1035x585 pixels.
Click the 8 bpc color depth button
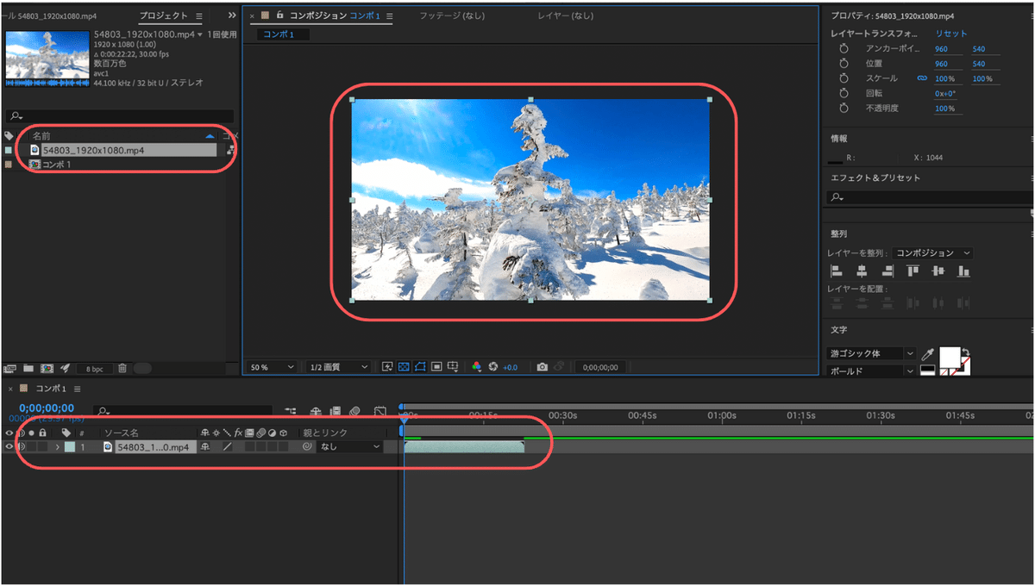point(94,368)
